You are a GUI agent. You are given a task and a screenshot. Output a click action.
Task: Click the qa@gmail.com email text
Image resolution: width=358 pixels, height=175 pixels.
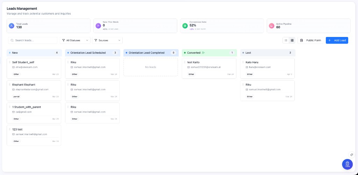coord(23,112)
